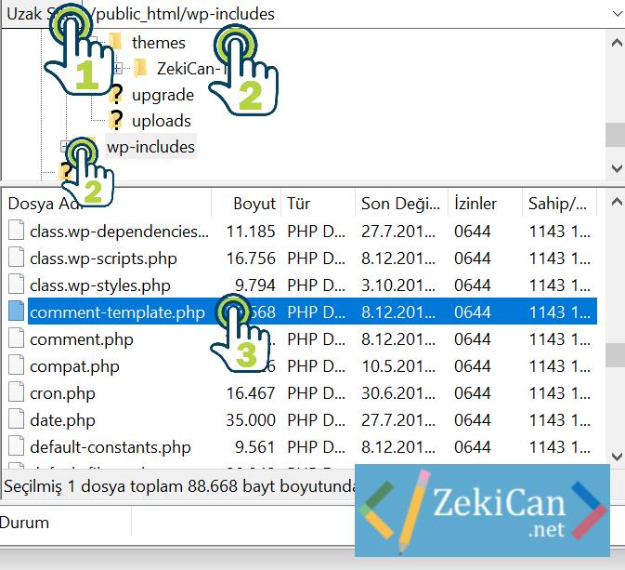Select the uploads folder in tree

pos(161,121)
